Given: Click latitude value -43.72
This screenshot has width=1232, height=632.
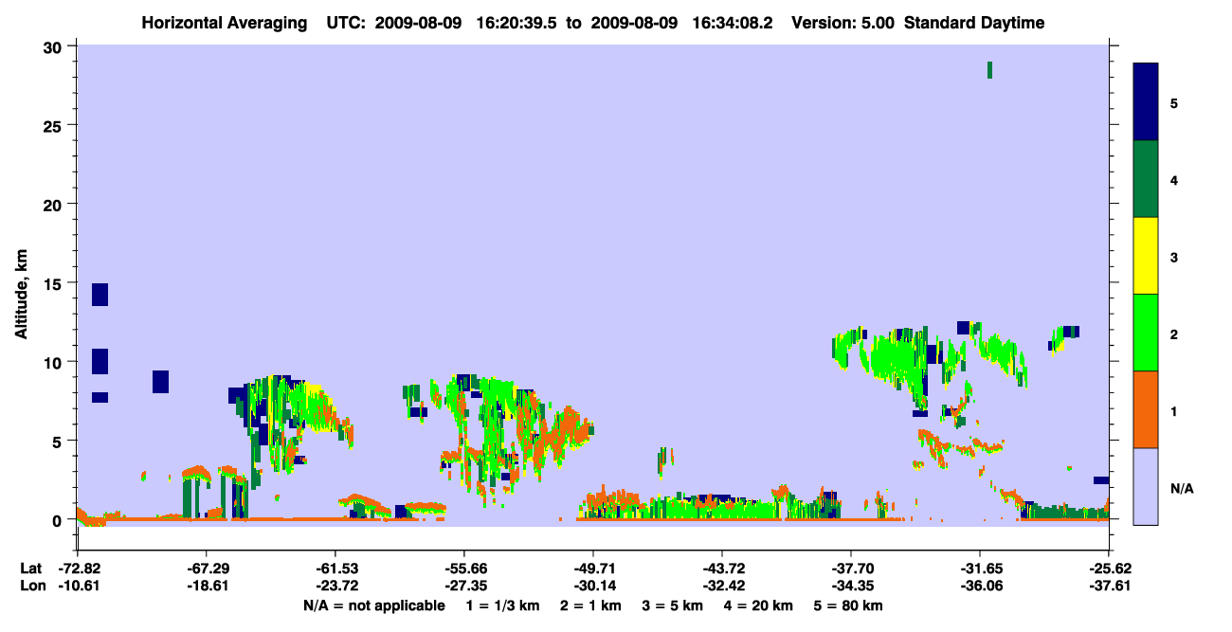Looking at the screenshot, I should click(721, 569).
